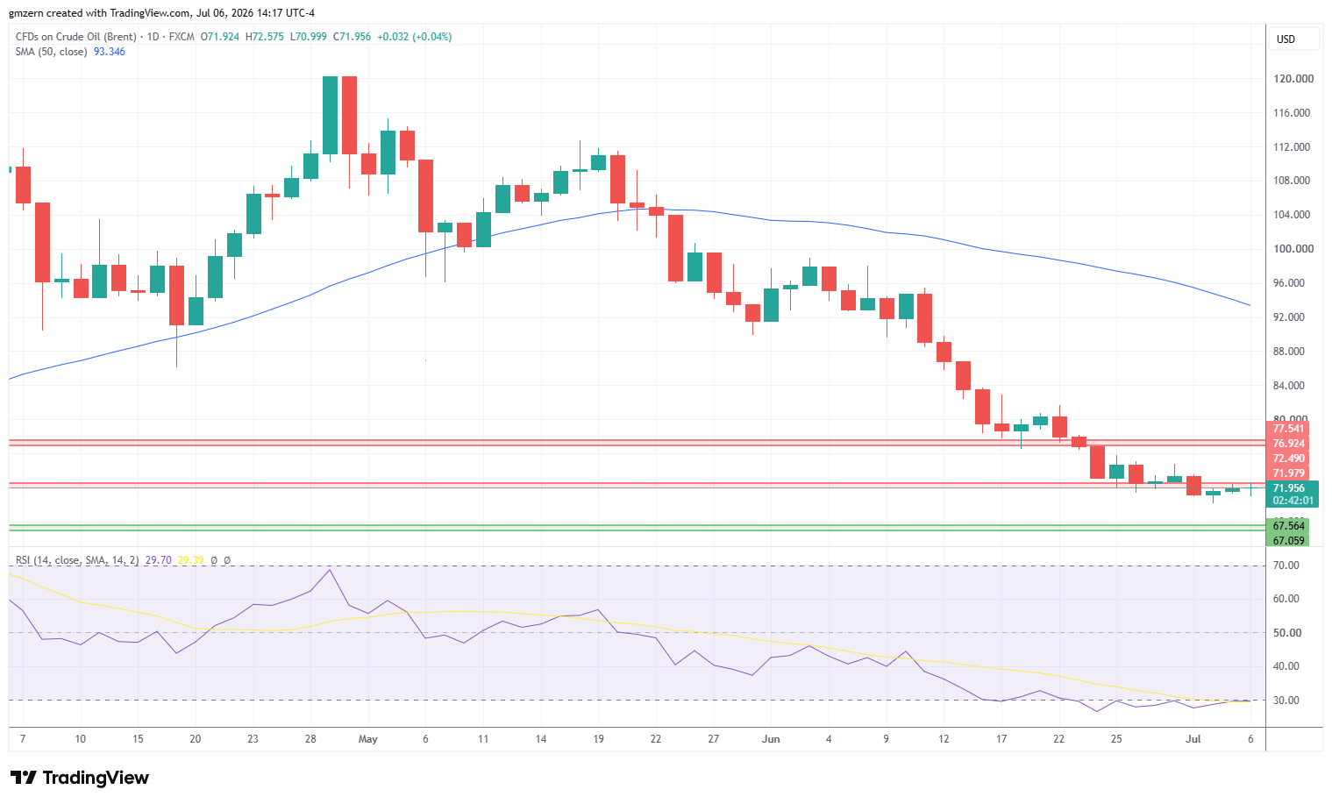Click the 72.490 red price label

pyautogui.click(x=1289, y=459)
